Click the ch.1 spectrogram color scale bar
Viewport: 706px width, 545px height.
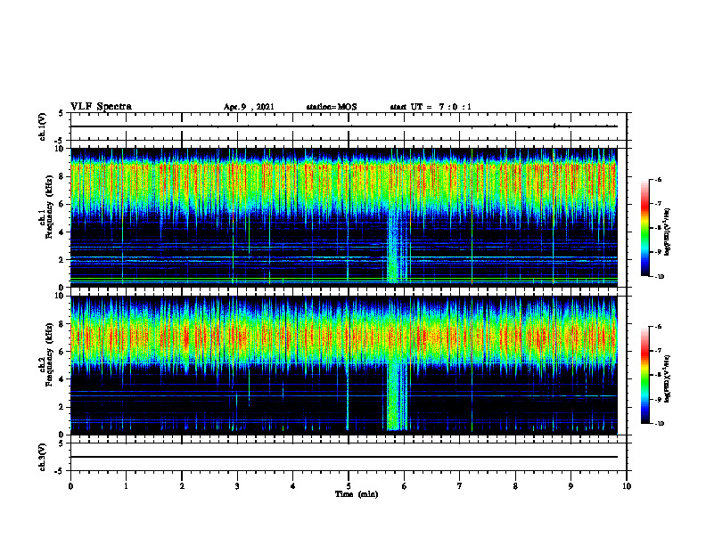tap(644, 228)
